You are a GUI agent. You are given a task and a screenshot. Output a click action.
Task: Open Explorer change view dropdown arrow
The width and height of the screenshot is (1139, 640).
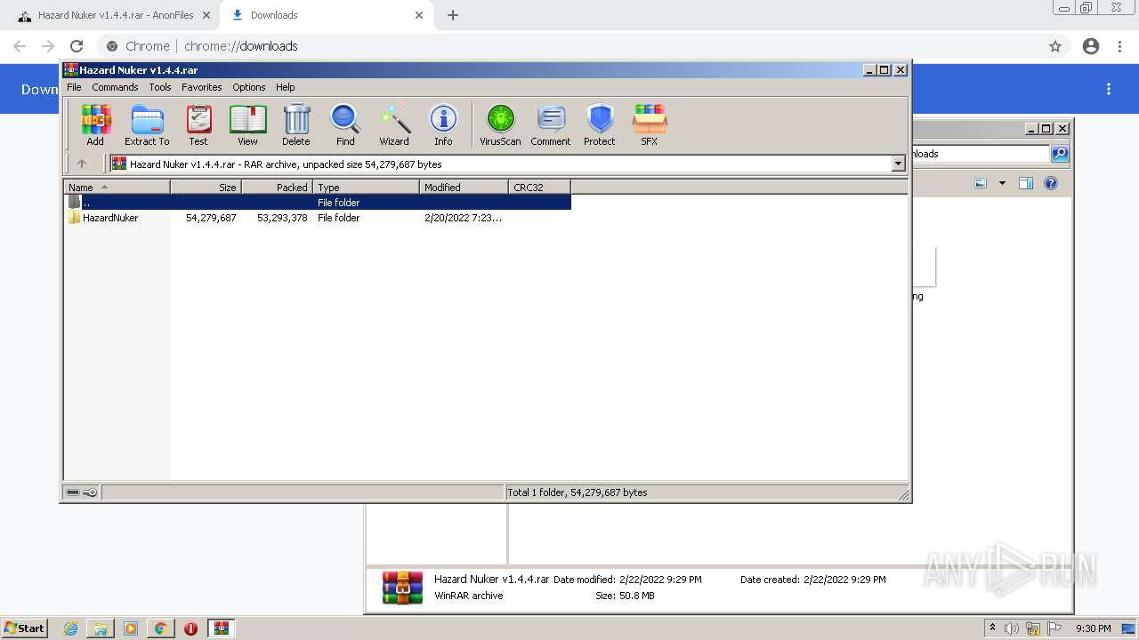[x=1002, y=183]
